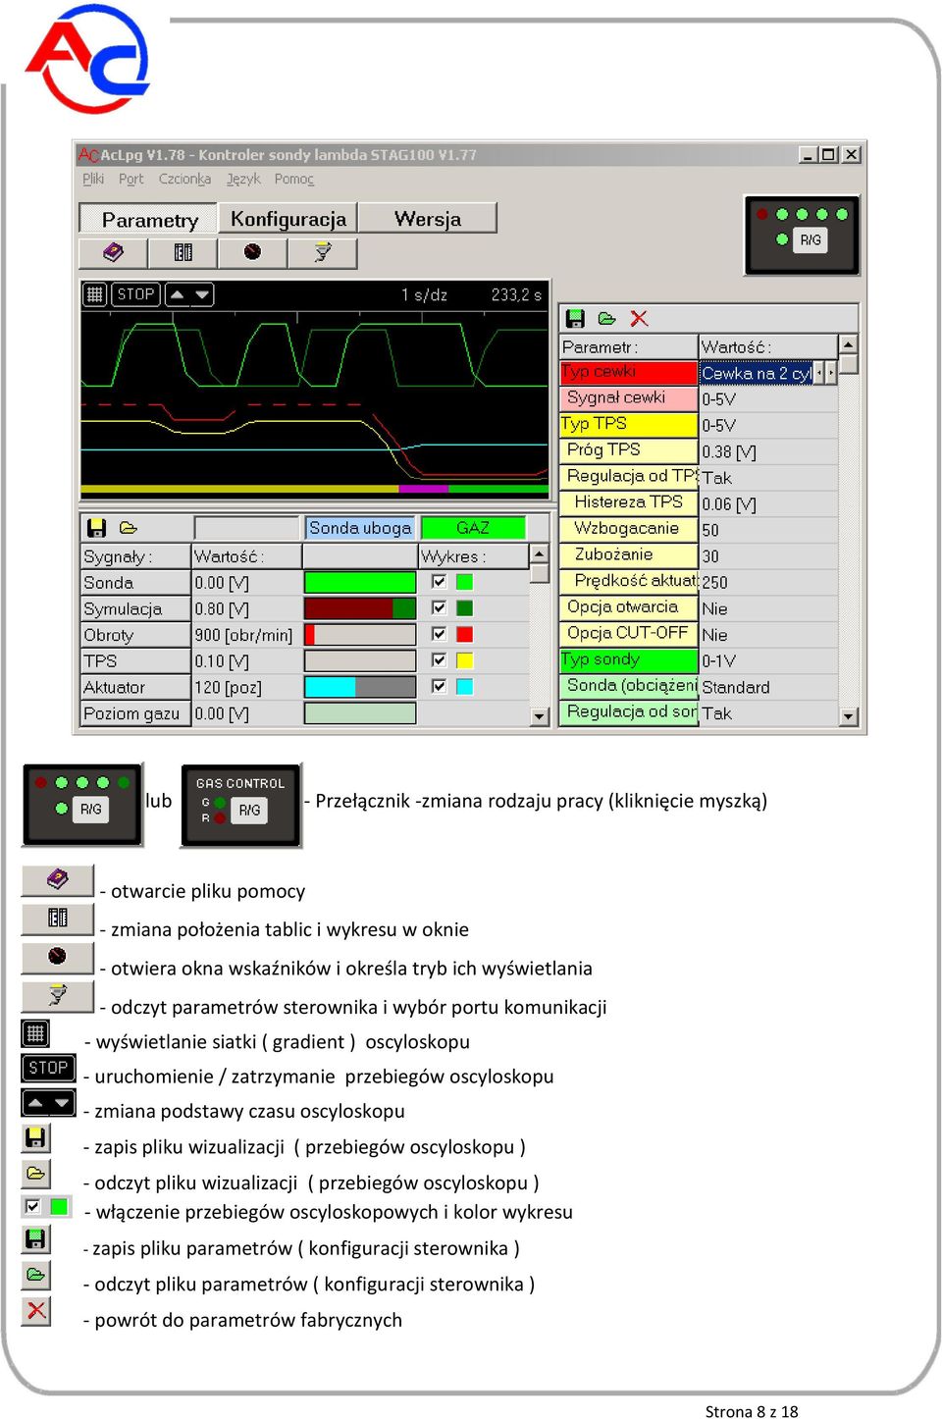Screen dimensions: 942x1419
Task: Click the legend red X factory reset icon
Action: point(36,1310)
